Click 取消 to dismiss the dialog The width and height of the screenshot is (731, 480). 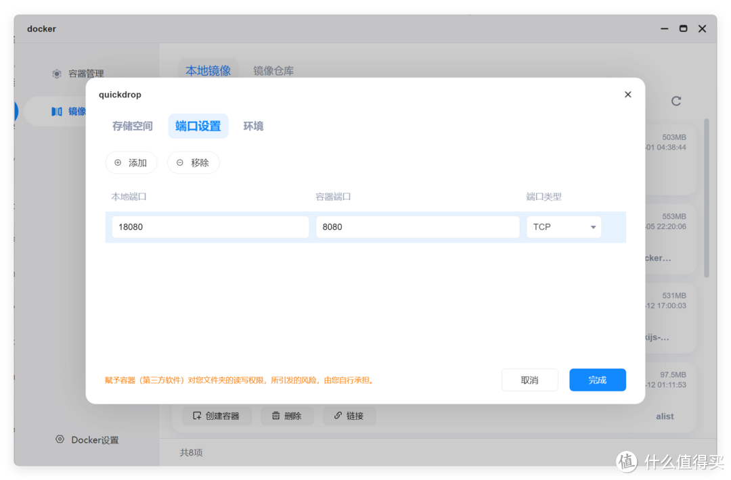[529, 380]
